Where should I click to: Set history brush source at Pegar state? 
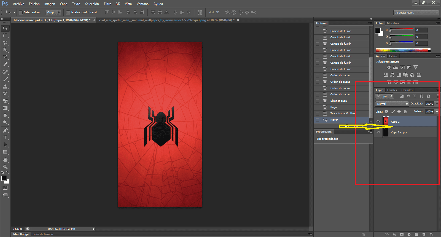pyautogui.click(x=318, y=107)
